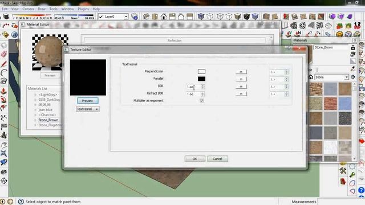Expand the Stone_Brown material tree item

point(35,120)
